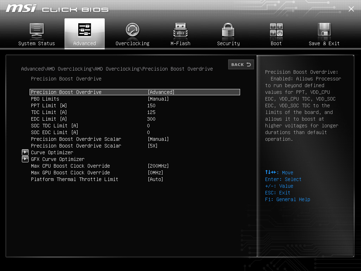The width and height of the screenshot is (361, 271).
Task: Change Max GPU Boost Clock Override [0MHz]
Action: coord(155,172)
